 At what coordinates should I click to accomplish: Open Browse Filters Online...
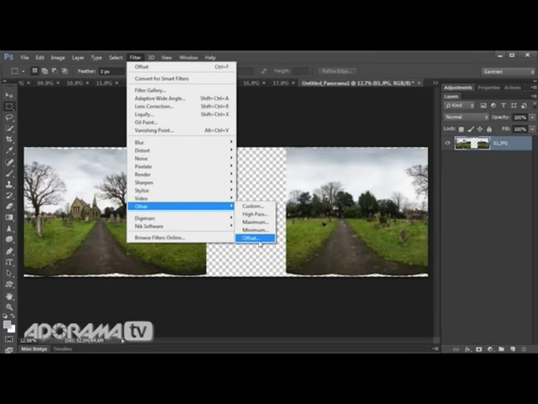[x=160, y=238]
